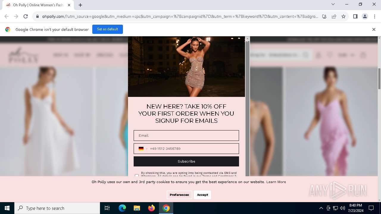
Task: Go forward in browser history
Action: (x=16, y=16)
